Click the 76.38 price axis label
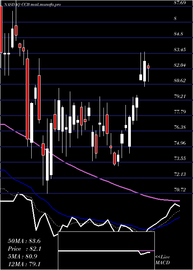Viewport: 193px width, 270px height. point(180,127)
